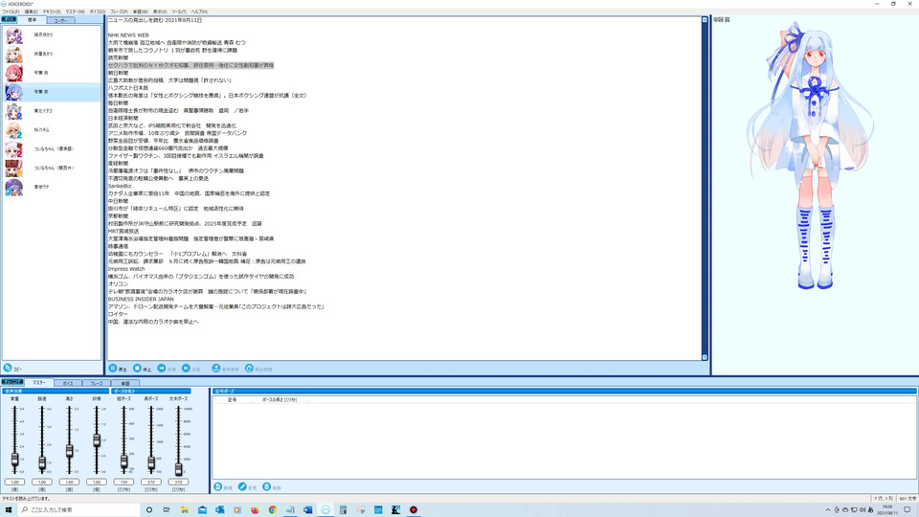This screenshot has width=919, height=517.
Task: Open the 編集 menu
Action: (x=31, y=11)
